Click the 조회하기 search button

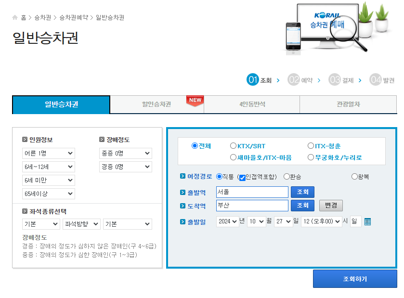point(355,278)
